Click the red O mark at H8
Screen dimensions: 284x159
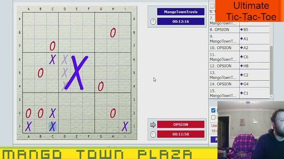(113, 33)
